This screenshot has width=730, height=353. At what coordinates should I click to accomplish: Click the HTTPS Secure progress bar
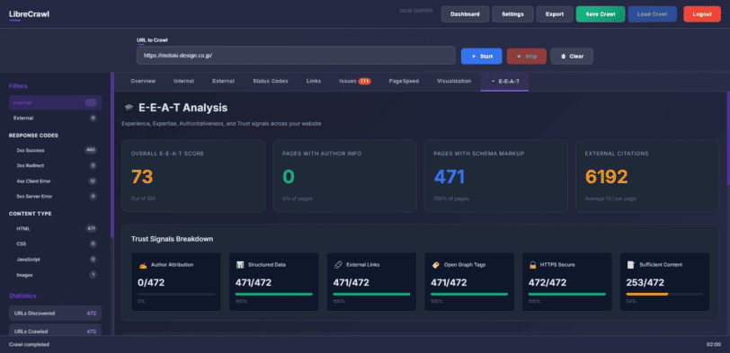pos(567,294)
